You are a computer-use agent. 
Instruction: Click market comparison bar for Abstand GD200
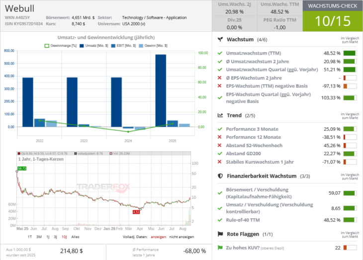(350, 154)
